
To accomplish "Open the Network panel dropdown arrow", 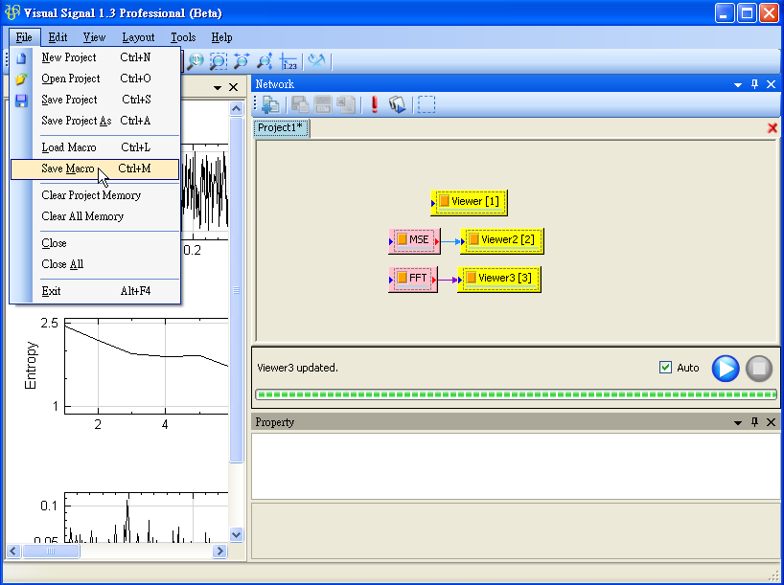I will [738, 84].
